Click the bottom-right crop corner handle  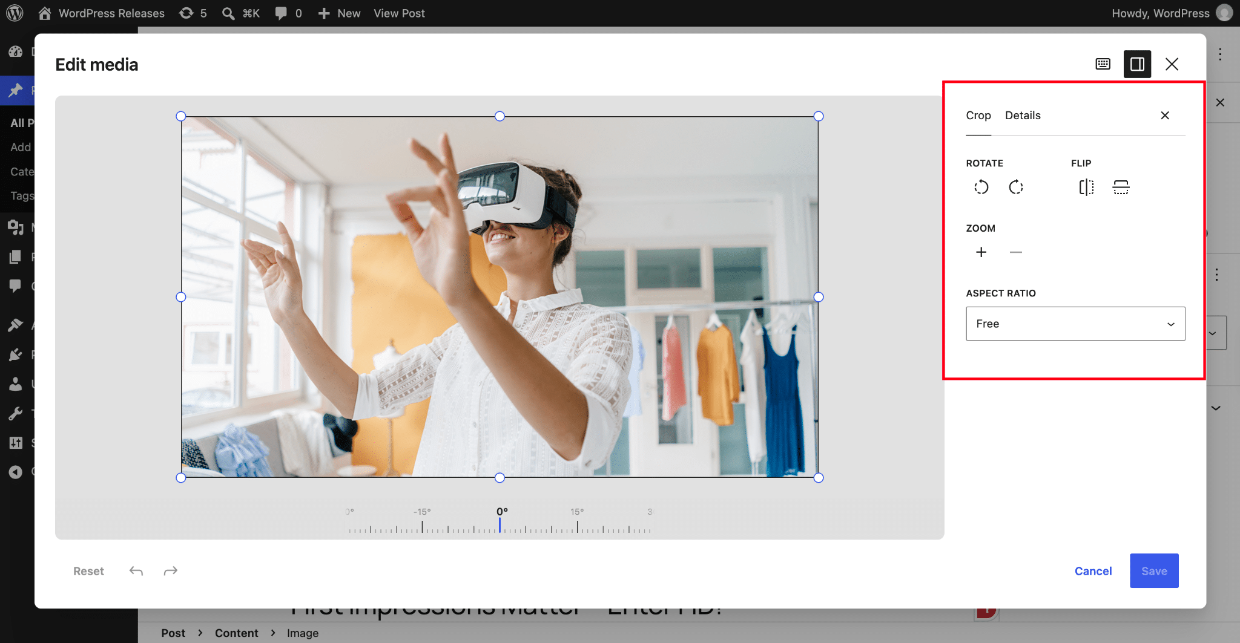point(819,478)
